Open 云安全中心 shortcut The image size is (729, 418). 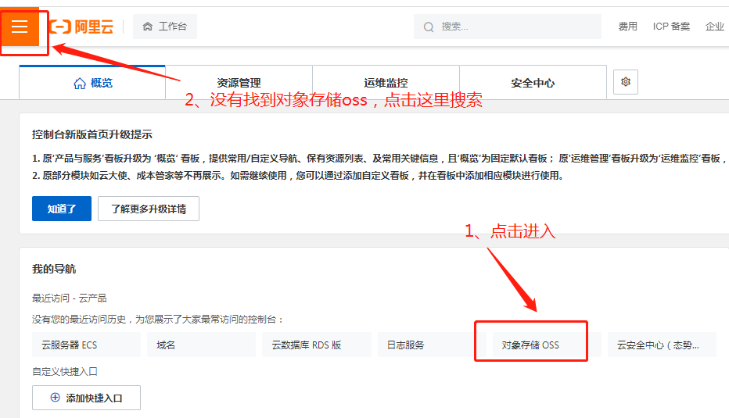coord(662,345)
